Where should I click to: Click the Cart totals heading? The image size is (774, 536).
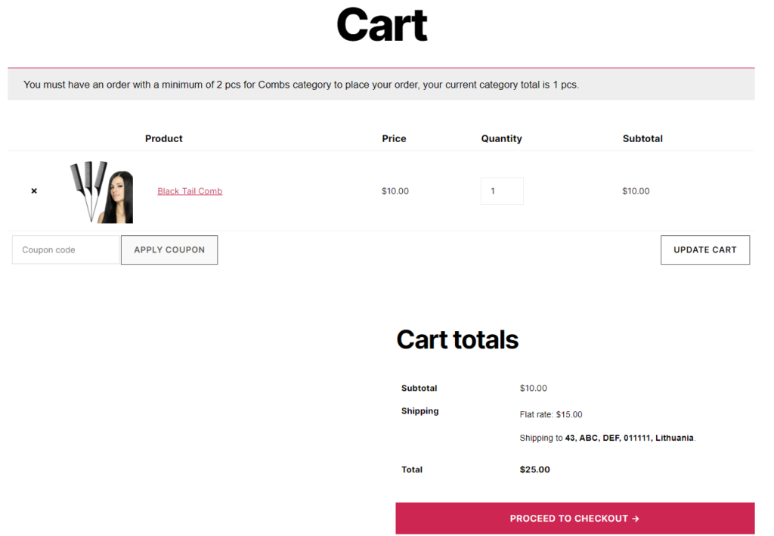point(457,340)
